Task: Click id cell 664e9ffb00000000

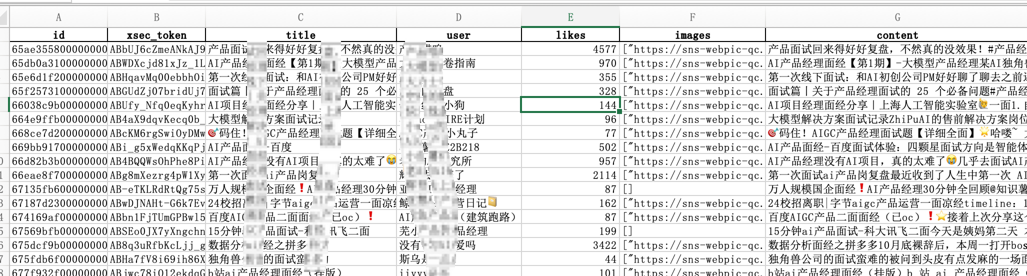Action: point(58,119)
